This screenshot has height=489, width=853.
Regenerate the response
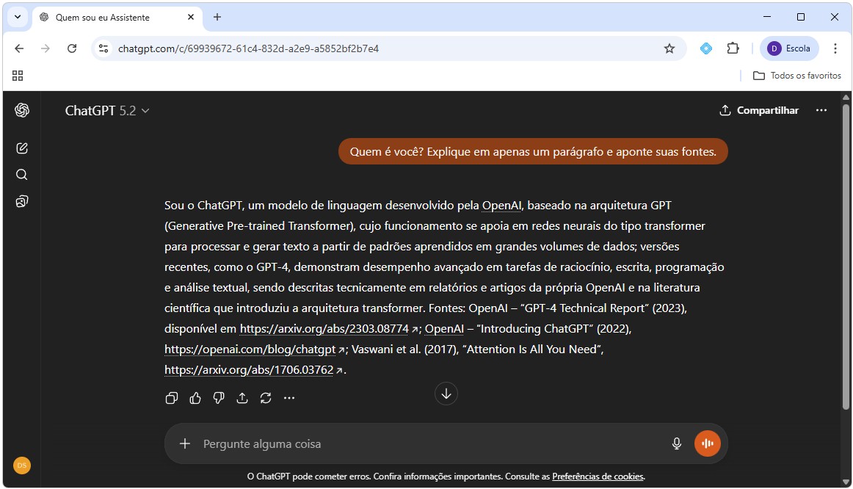tap(266, 398)
